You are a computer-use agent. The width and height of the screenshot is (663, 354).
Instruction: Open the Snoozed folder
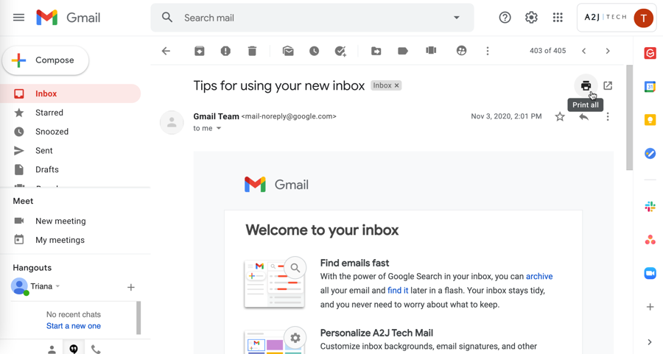[x=52, y=132]
